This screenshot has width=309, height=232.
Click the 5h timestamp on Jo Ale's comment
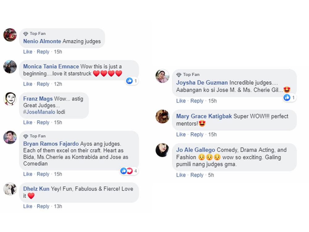211,175
